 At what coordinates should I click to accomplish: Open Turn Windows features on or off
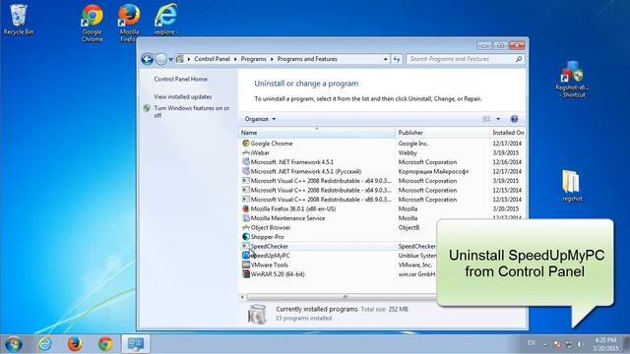[192, 111]
